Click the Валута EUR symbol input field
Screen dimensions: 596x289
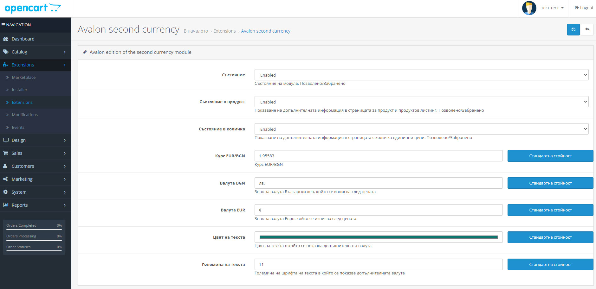tap(379, 210)
